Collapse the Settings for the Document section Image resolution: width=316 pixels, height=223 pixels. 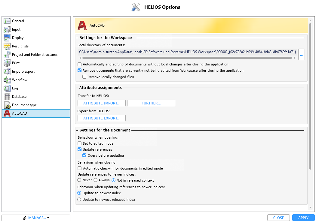coord(77,130)
